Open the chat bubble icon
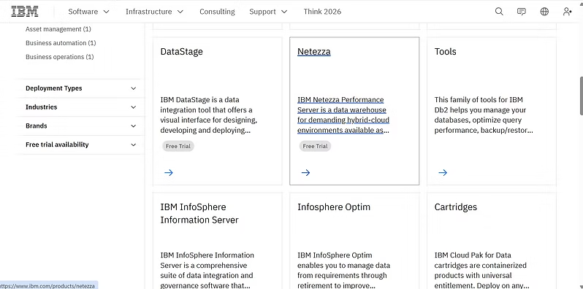Image resolution: width=583 pixels, height=289 pixels. [522, 12]
